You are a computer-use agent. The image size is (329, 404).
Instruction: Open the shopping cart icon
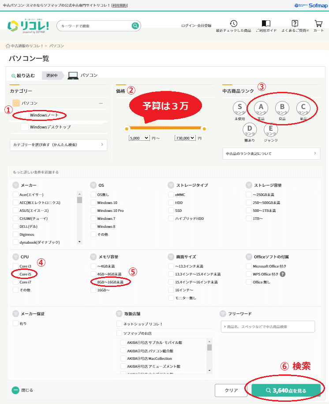click(318, 23)
